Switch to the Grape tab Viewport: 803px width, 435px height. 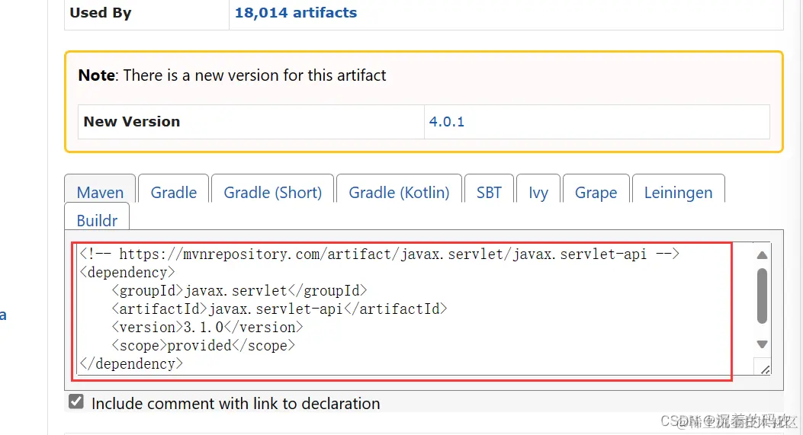click(x=596, y=192)
